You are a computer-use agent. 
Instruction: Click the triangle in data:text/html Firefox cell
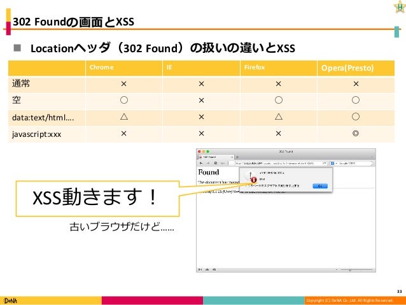pos(279,117)
